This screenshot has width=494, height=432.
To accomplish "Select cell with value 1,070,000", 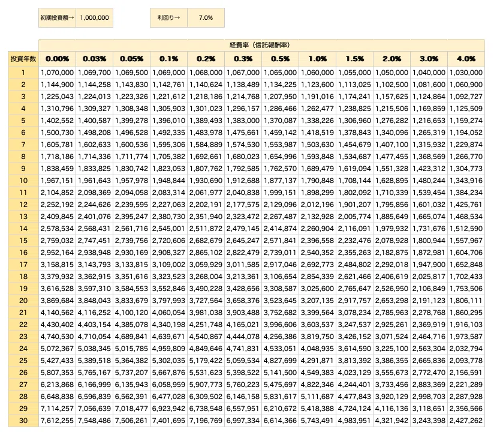I will pyautogui.click(x=57, y=73).
